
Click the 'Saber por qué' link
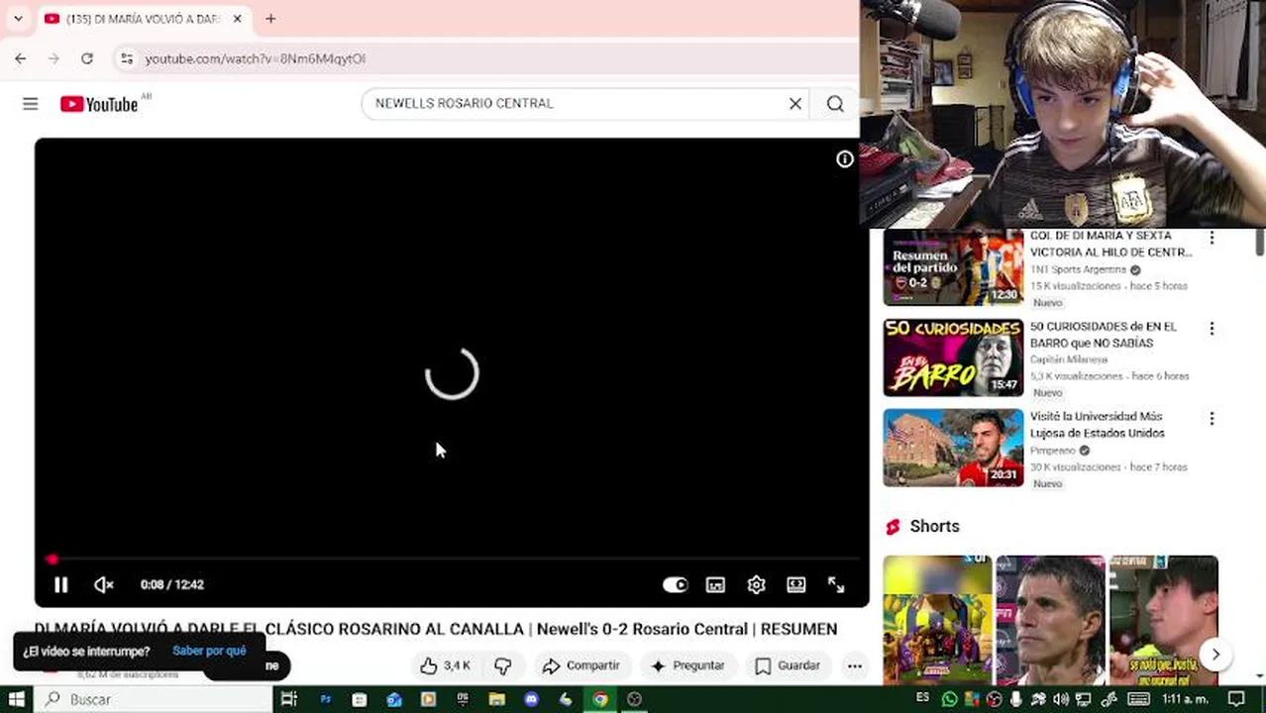pyautogui.click(x=209, y=651)
